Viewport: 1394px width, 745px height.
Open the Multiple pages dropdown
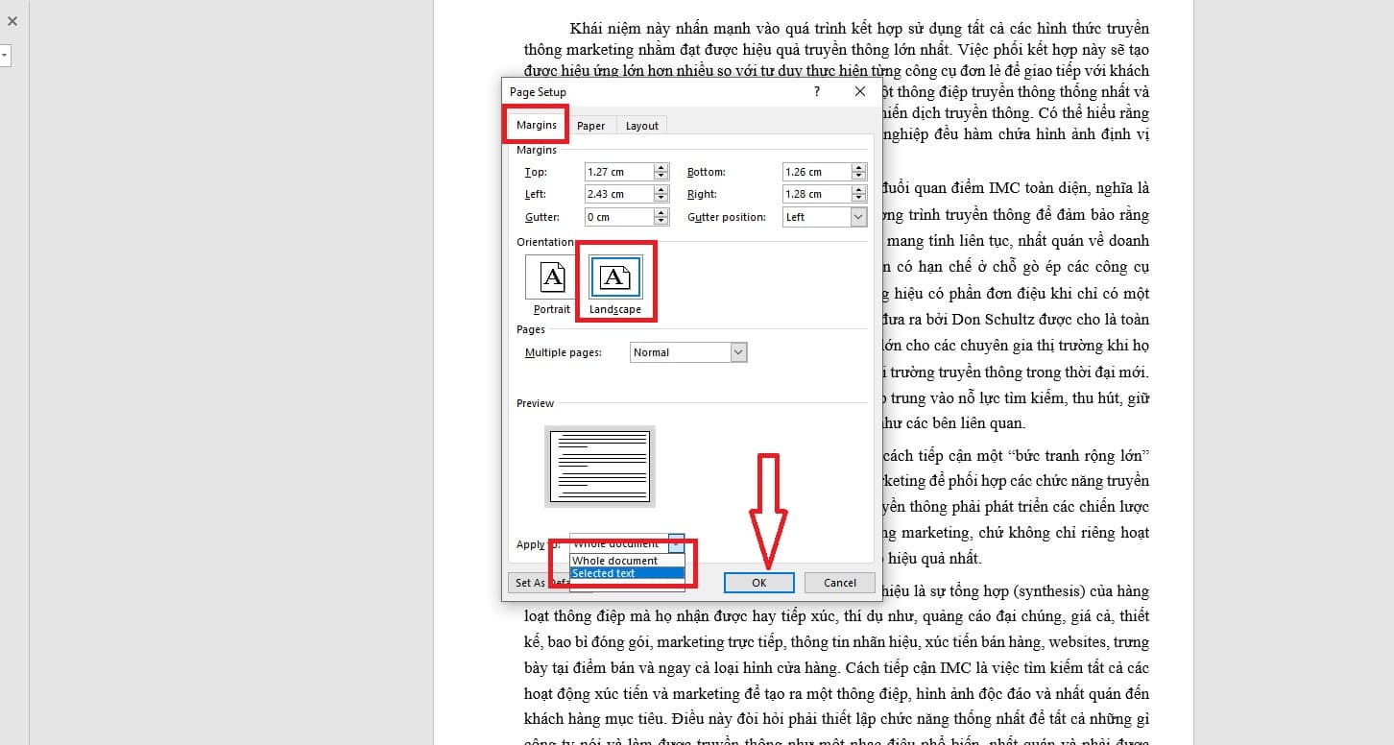(688, 352)
